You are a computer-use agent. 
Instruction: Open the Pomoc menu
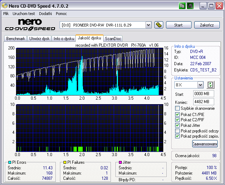61,14
